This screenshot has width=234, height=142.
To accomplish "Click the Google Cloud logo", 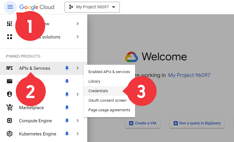I will coord(37,7).
